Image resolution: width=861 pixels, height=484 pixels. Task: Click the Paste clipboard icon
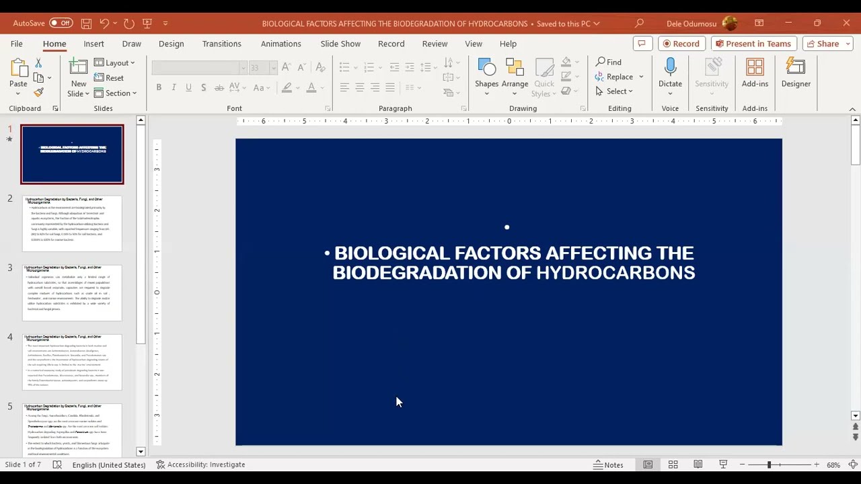pos(18,69)
